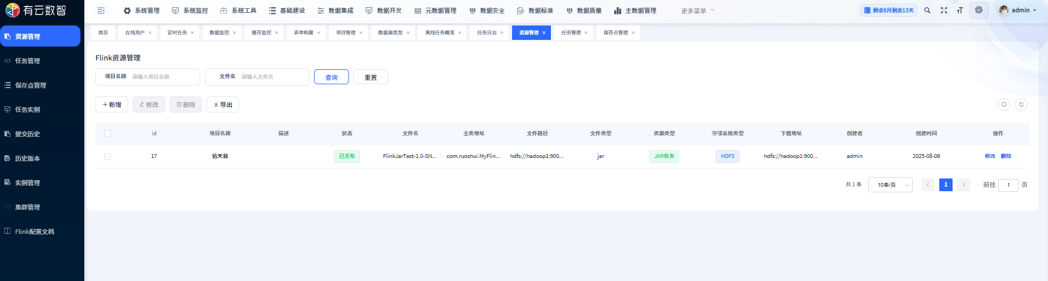Image resolution: width=1048 pixels, height=281 pixels.
Task: Click the 新增 button
Action: pos(112,105)
